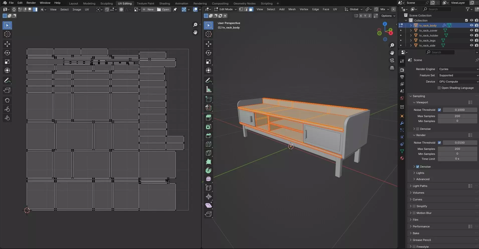The image size is (479, 249).
Task: Switch to the Geometry Nodes workspace tab
Action: click(244, 3)
